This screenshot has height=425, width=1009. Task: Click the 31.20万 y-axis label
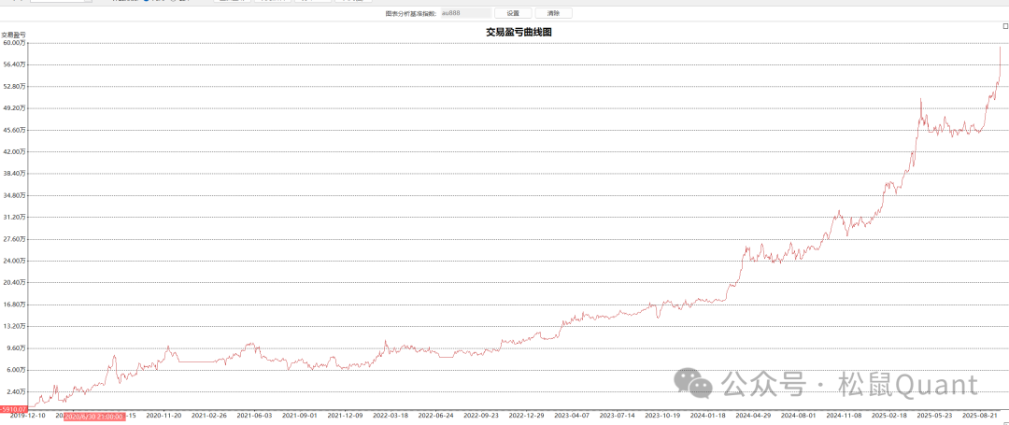coord(14,217)
